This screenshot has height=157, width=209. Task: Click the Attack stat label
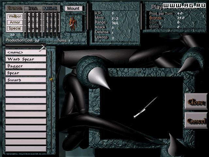(100, 27)
